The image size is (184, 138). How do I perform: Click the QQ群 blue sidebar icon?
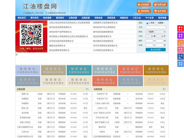pyautogui.click(x=180, y=57)
